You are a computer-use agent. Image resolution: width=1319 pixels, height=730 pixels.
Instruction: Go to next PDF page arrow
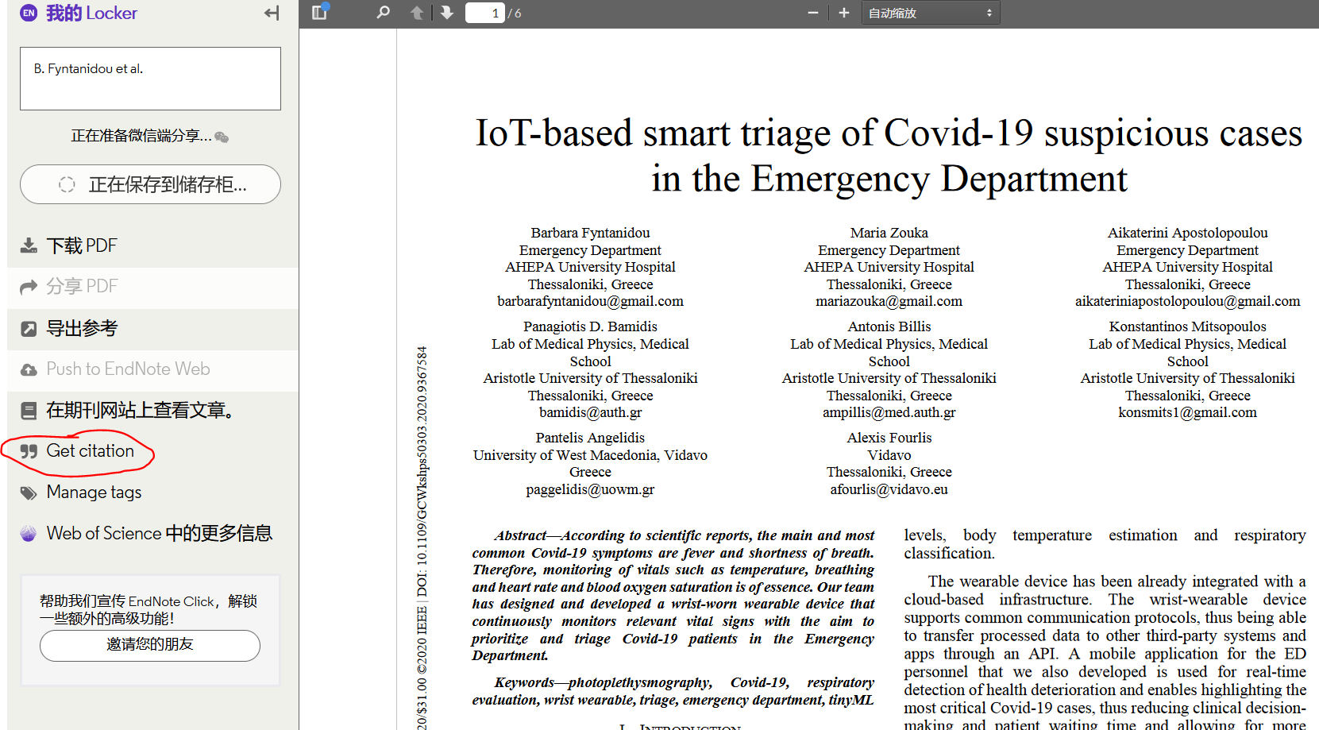[447, 13]
